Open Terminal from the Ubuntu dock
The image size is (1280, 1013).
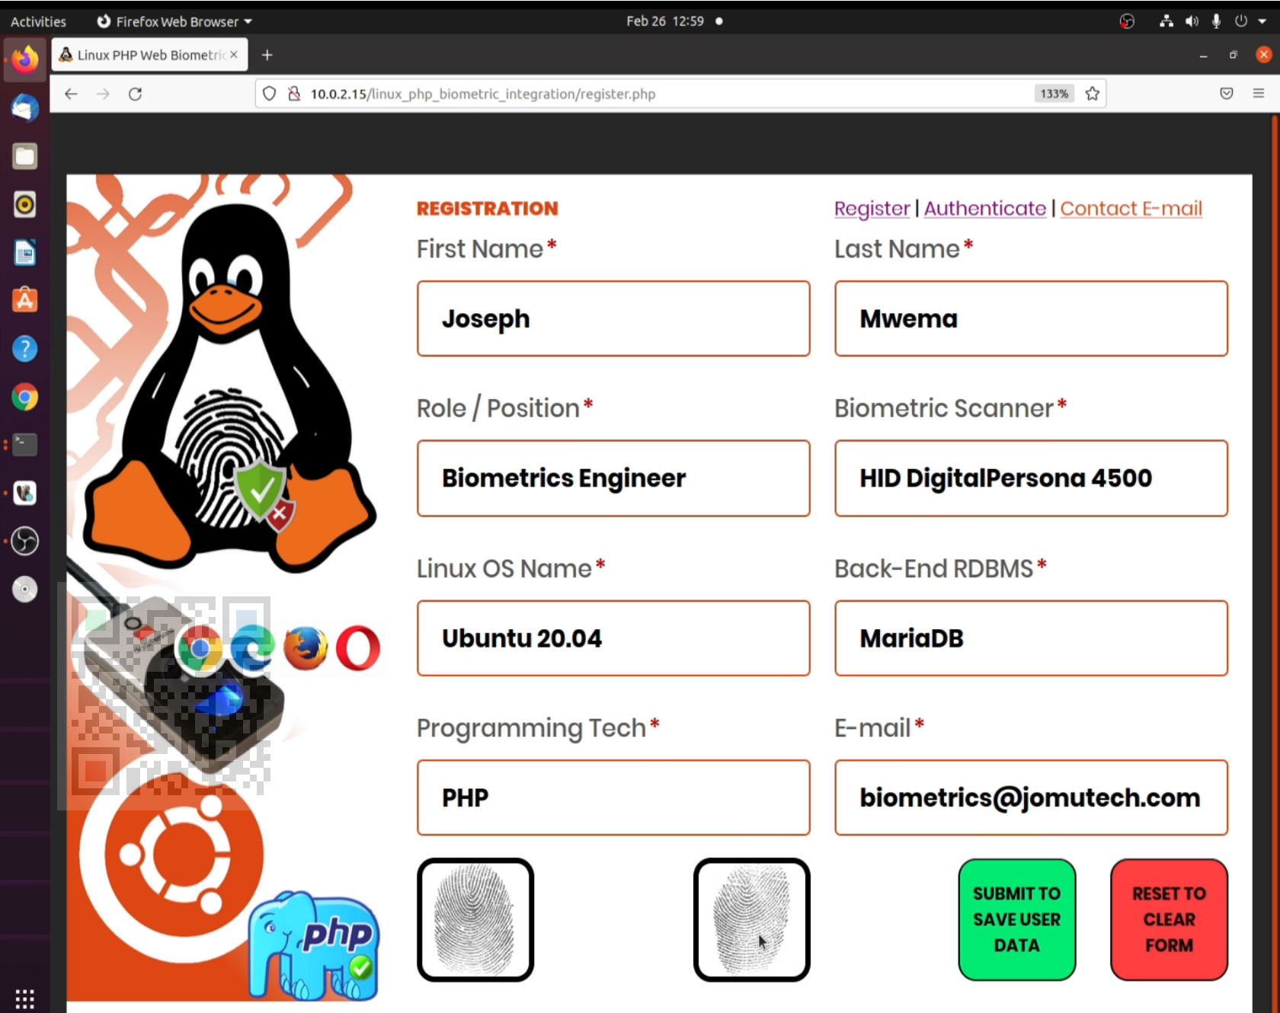(24, 445)
